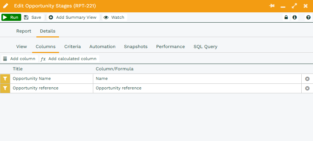Open the info icon in toolbar
The image size is (313, 141).
(295, 17)
